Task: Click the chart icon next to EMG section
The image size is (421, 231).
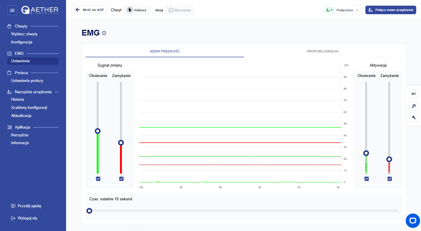Action: [x=9, y=53]
